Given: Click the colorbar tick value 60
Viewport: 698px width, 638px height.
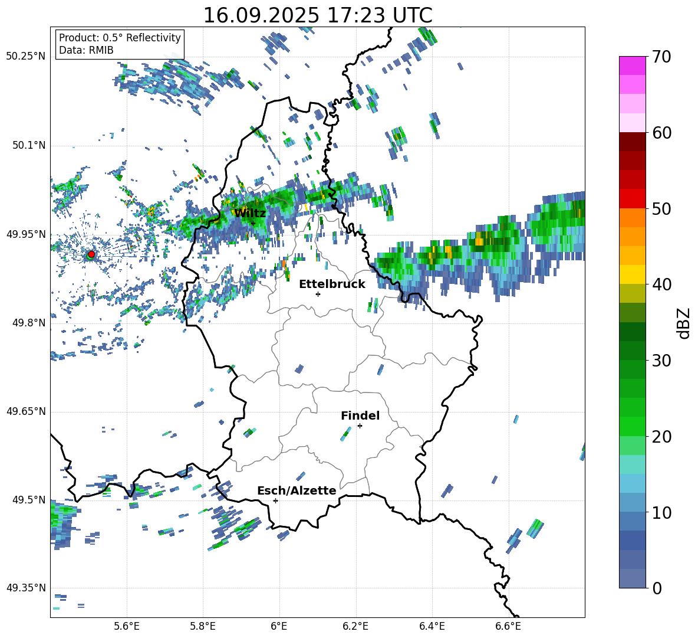Looking at the screenshot, I should (x=661, y=133).
